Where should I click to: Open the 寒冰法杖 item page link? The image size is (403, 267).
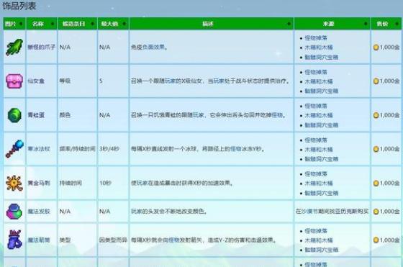39,149
